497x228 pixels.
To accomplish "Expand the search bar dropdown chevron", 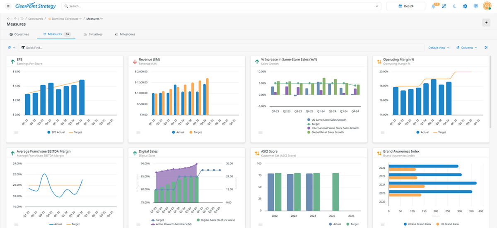I will pyautogui.click(x=377, y=6).
